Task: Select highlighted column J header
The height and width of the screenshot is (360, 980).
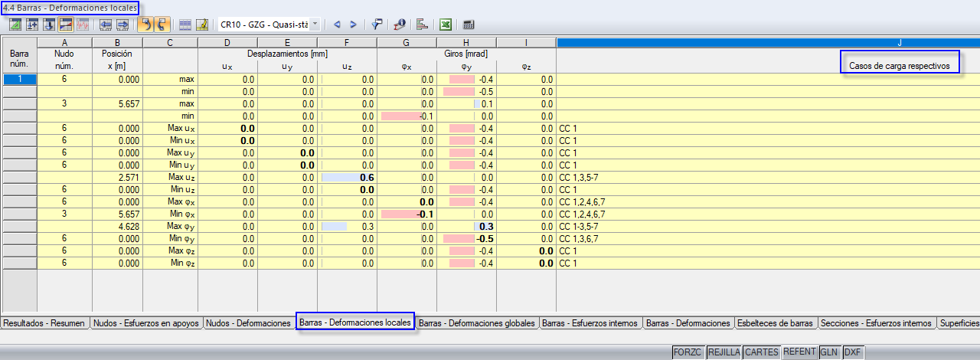Action: [768, 42]
